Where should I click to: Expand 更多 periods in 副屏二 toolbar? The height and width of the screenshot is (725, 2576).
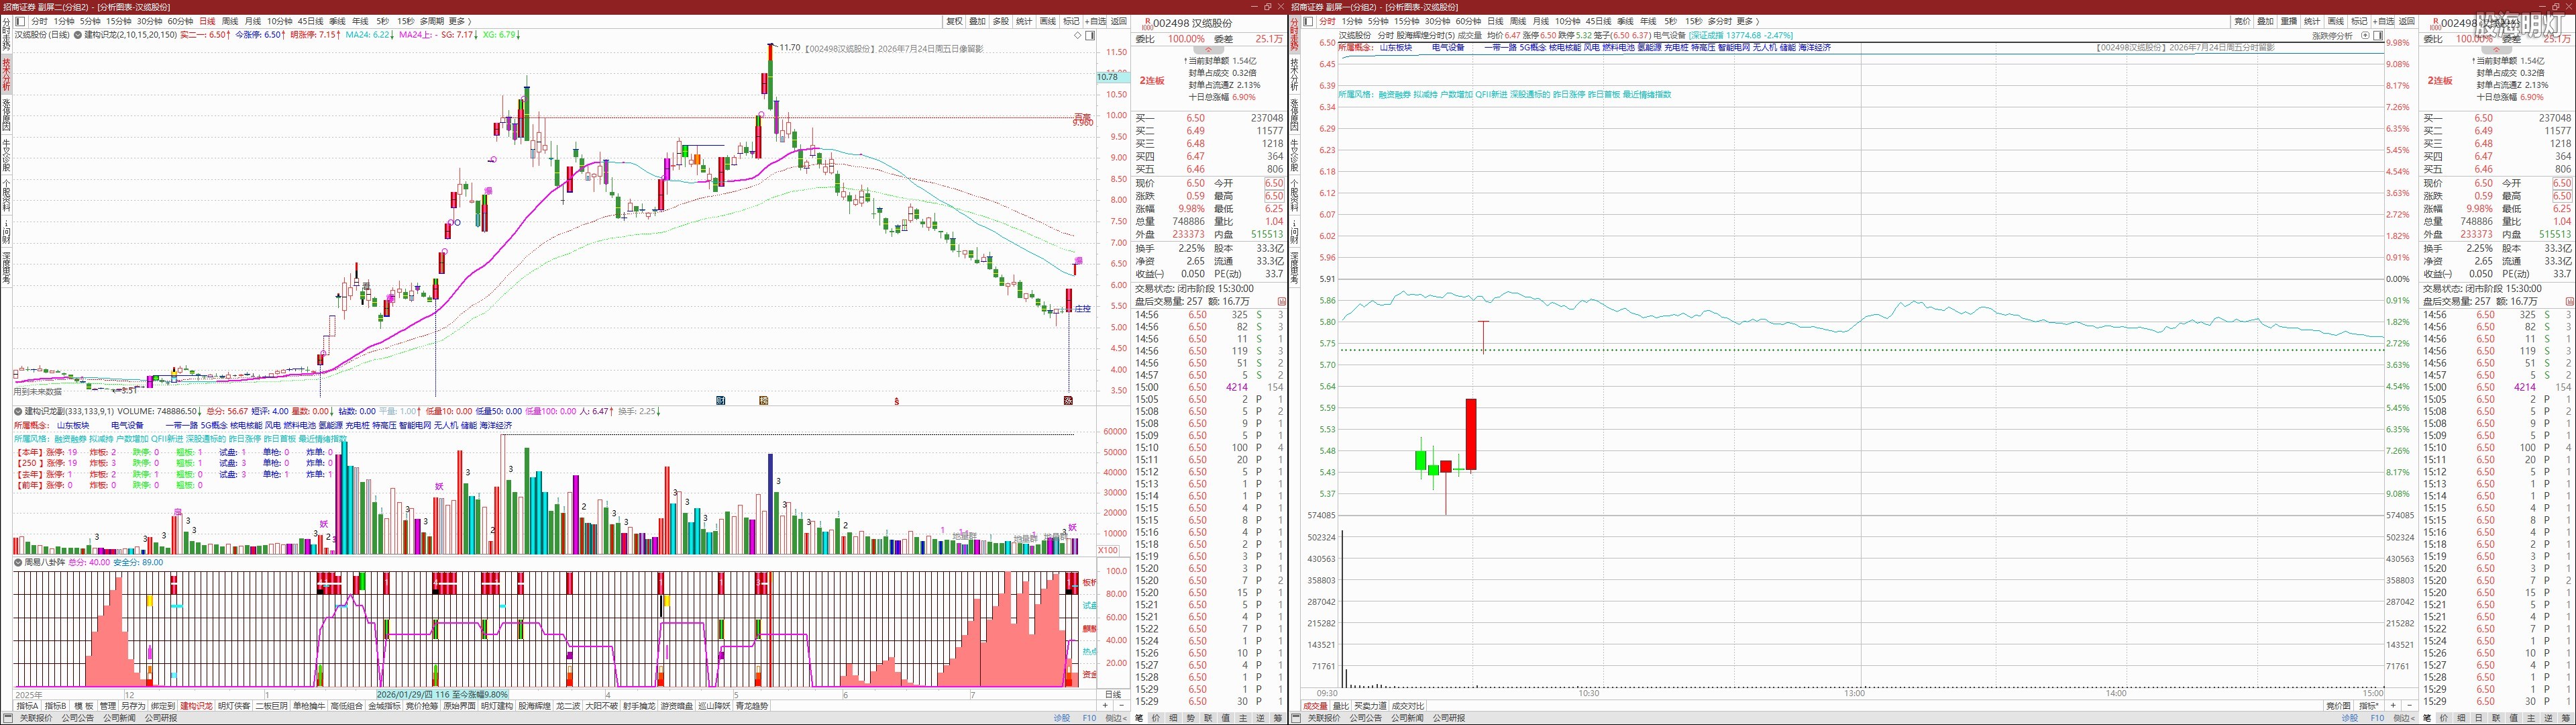(x=460, y=21)
